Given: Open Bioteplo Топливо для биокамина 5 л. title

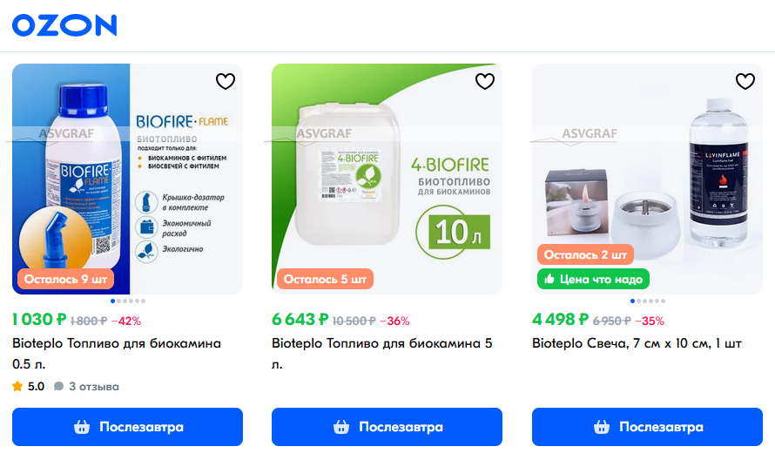Looking at the screenshot, I should pos(382,354).
